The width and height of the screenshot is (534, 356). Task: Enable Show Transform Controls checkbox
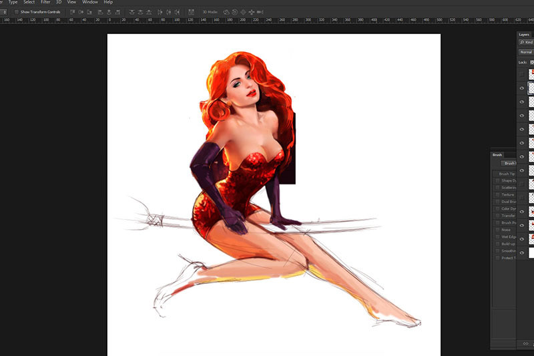pyautogui.click(x=16, y=12)
